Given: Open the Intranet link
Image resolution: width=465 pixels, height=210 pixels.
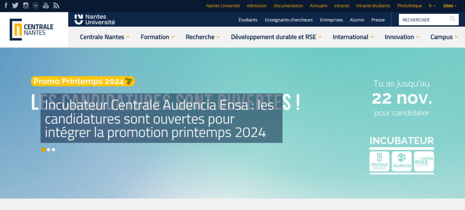Looking at the screenshot, I should pyautogui.click(x=341, y=5).
